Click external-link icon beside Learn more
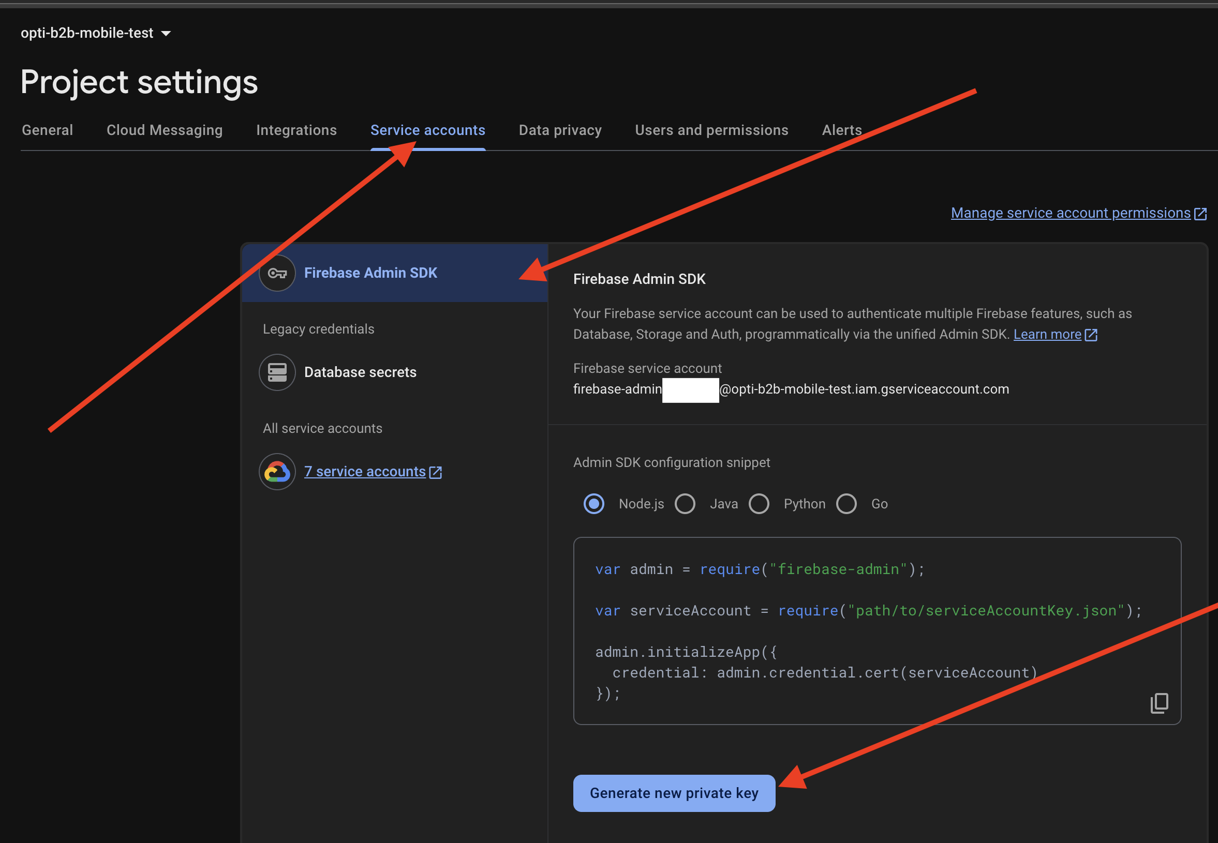The height and width of the screenshot is (843, 1218). [1091, 335]
